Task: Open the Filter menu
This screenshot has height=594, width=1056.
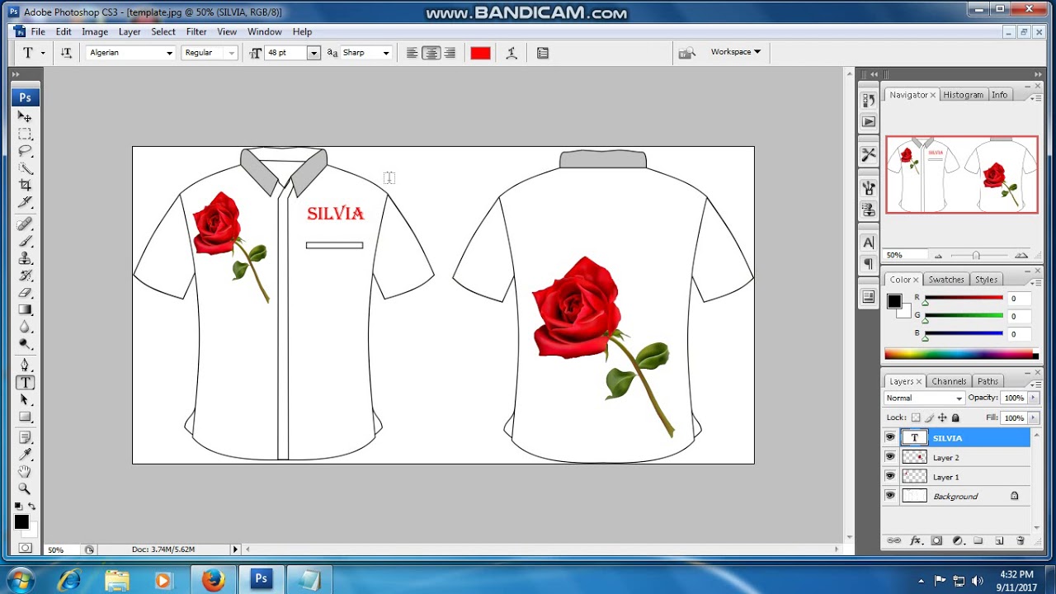Action: (x=196, y=31)
